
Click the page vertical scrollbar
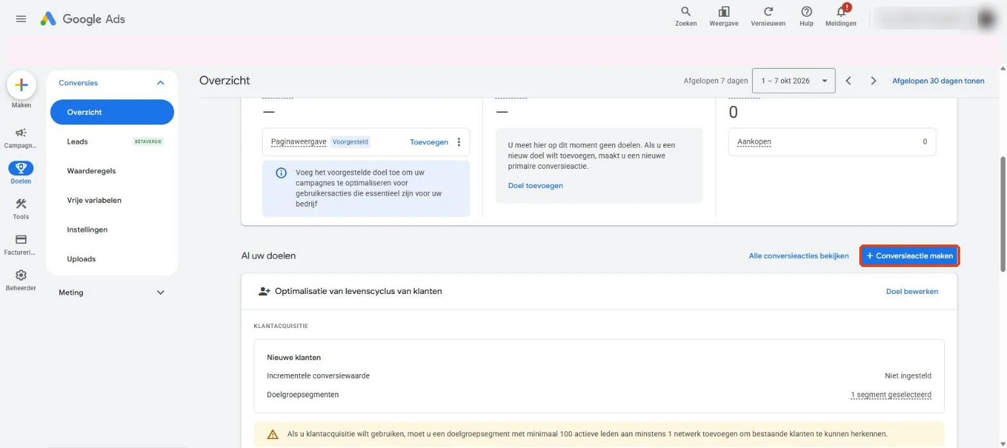[1002, 215]
